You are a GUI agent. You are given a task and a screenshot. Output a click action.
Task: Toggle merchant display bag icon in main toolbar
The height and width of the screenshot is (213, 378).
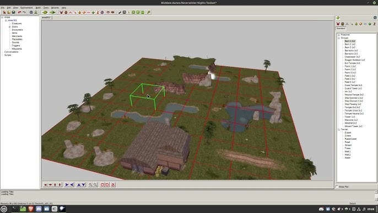coord(79,12)
